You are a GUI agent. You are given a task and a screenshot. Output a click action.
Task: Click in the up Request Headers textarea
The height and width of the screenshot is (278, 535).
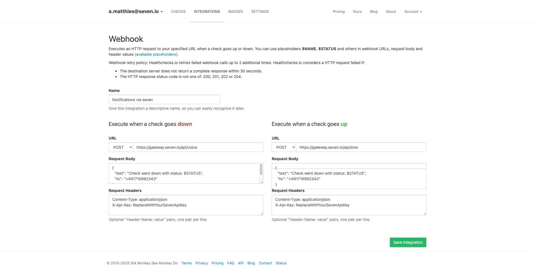(x=348, y=209)
